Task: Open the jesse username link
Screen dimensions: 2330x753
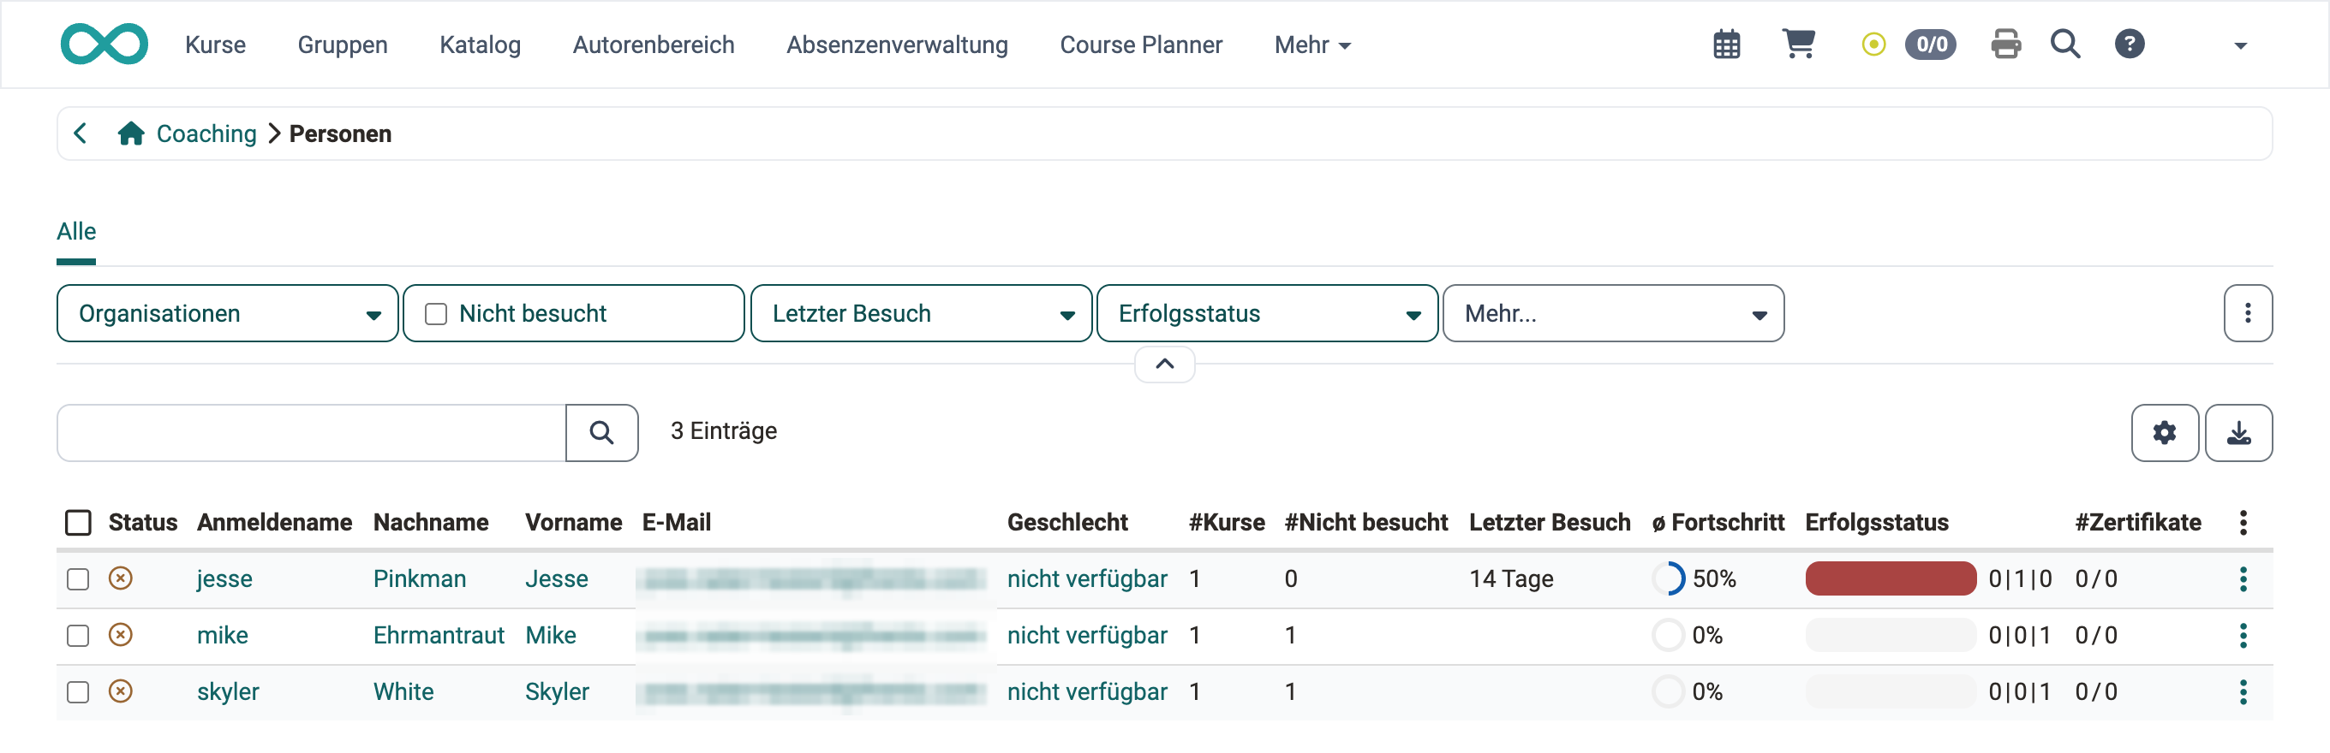Action: click(x=224, y=579)
